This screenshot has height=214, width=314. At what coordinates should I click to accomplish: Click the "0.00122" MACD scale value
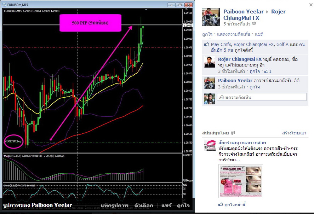[x=188, y=155]
